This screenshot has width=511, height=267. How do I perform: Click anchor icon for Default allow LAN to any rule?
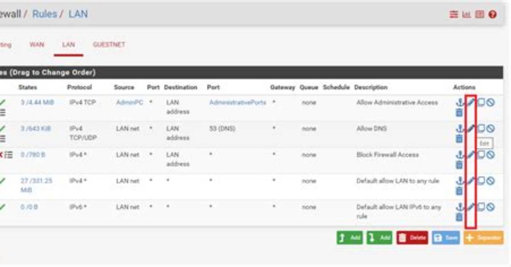pyautogui.click(x=459, y=181)
